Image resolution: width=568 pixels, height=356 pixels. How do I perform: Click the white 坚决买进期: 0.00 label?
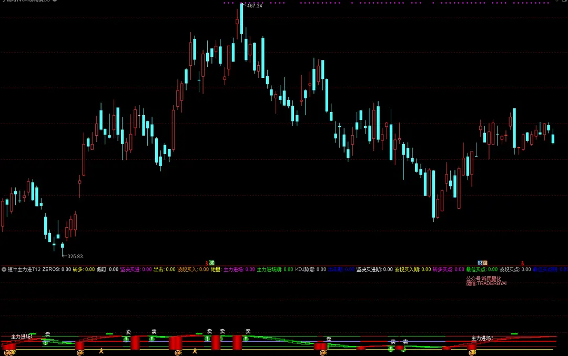[374, 269]
